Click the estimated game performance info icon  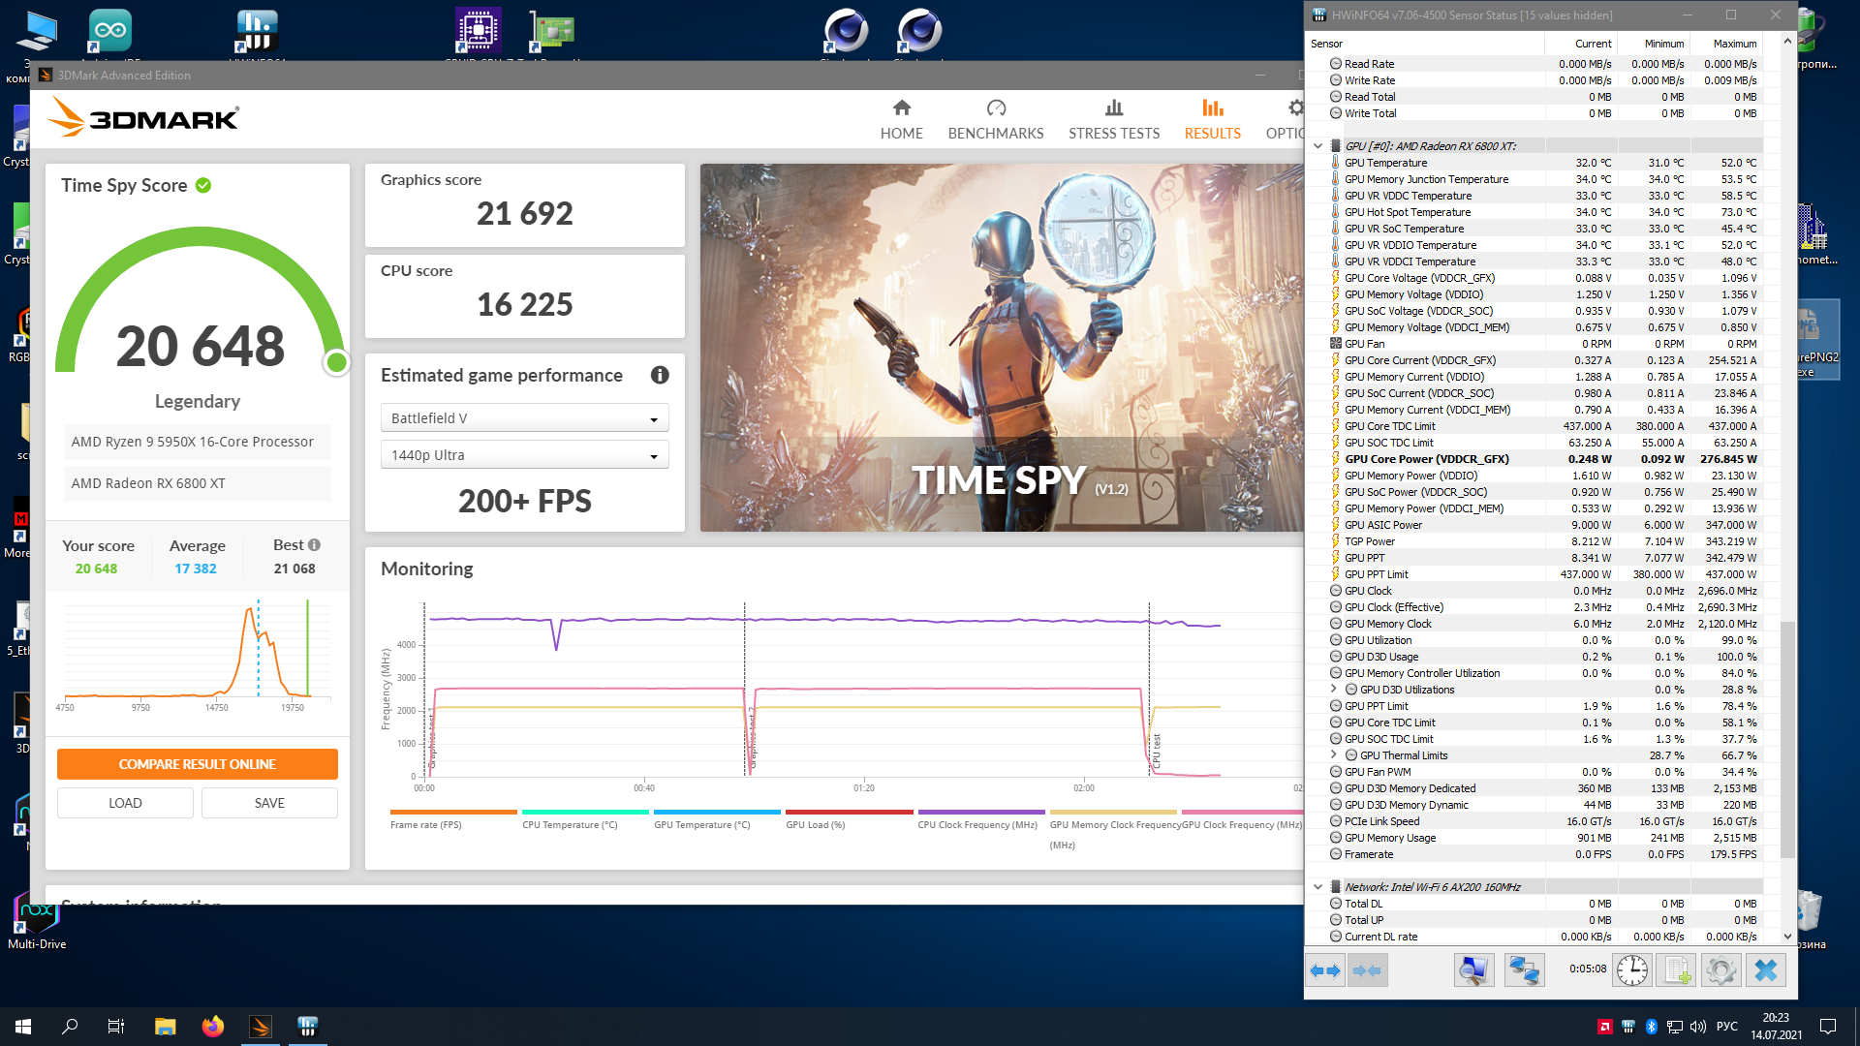660,376
